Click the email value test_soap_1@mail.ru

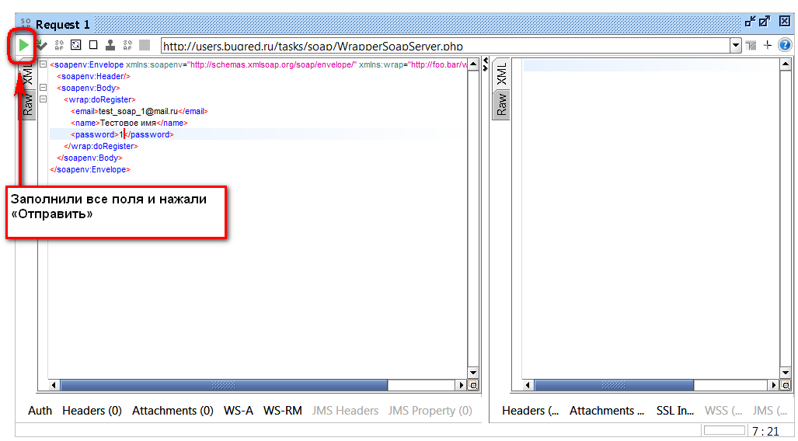tap(138, 111)
